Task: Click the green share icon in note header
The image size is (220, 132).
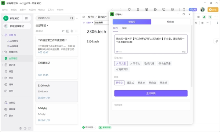Action: (210, 17)
